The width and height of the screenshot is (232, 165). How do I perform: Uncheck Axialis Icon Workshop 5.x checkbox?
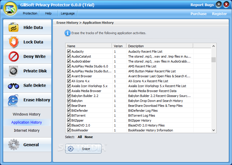point(69,86)
